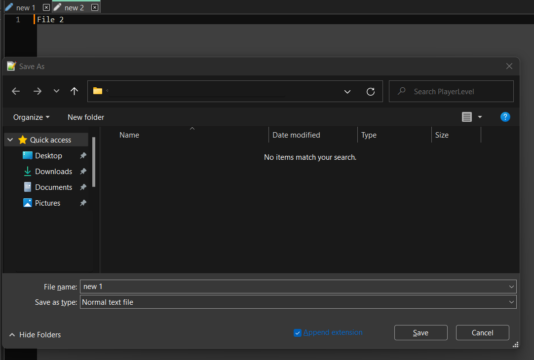The image size is (534, 360).
Task: Collapse the Quick access tree
Action: [10, 140]
